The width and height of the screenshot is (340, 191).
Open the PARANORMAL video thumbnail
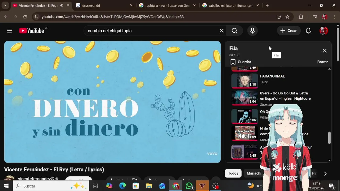click(244, 81)
